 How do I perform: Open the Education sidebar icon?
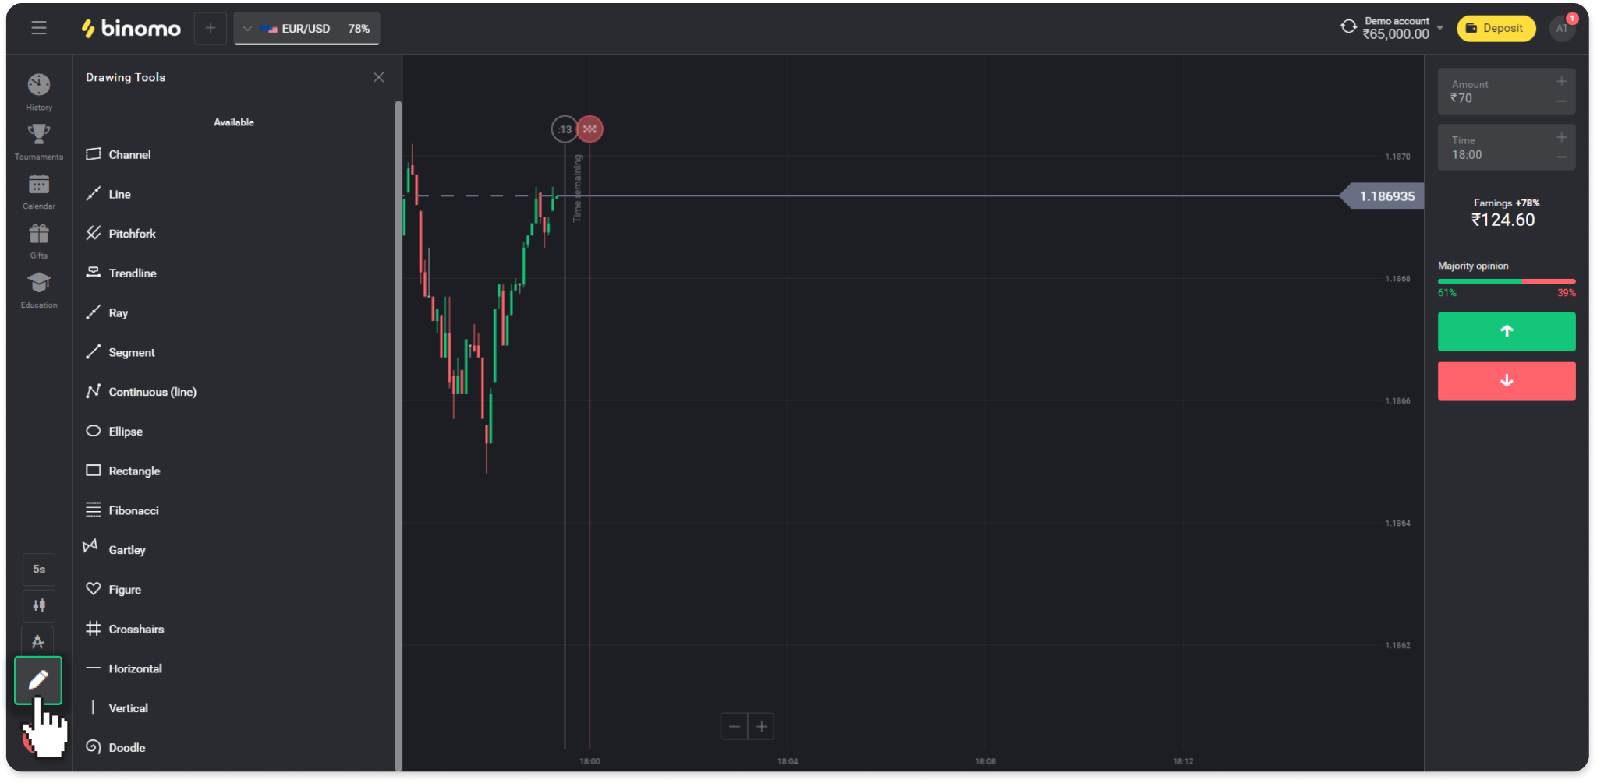(39, 288)
